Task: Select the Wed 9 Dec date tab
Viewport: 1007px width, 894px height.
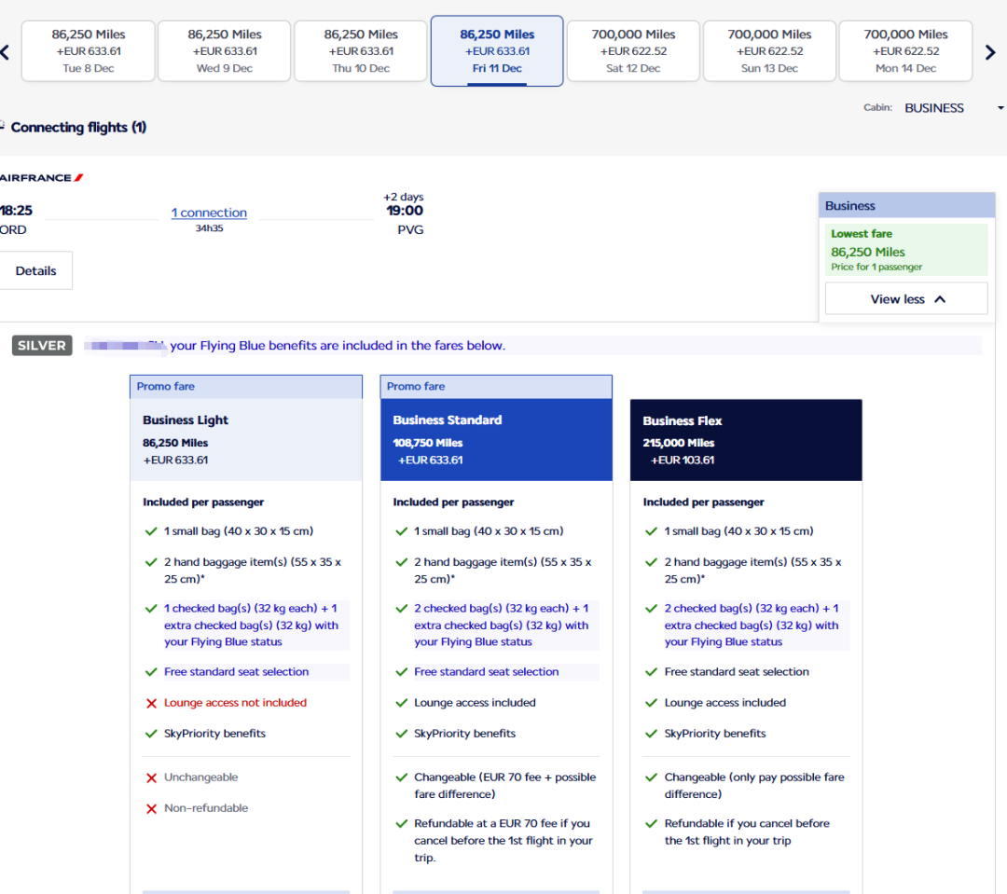Action: pyautogui.click(x=225, y=50)
